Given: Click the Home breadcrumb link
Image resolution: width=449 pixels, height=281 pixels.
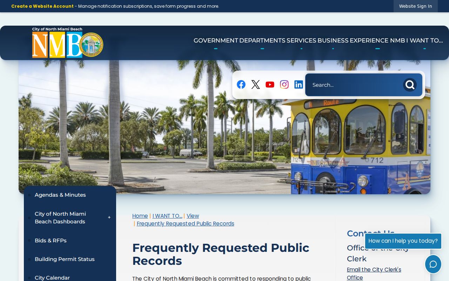Looking at the screenshot, I should (140, 216).
